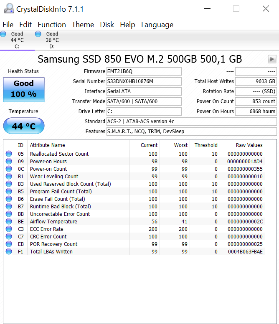This screenshot has height=324, width=279.
Task: Click status icon for POR Recovery Count
Action: [x=9, y=244]
